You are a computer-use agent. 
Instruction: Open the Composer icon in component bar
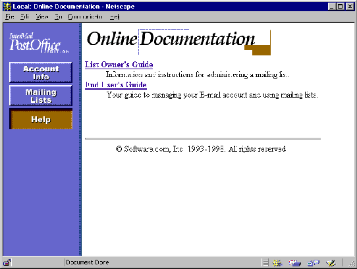(331, 263)
